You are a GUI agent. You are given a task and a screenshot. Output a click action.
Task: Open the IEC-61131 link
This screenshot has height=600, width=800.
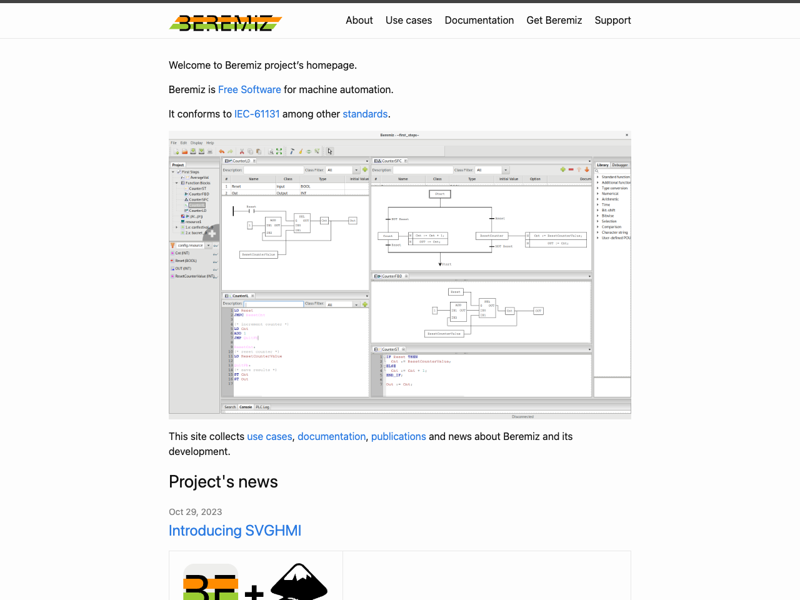pos(257,114)
